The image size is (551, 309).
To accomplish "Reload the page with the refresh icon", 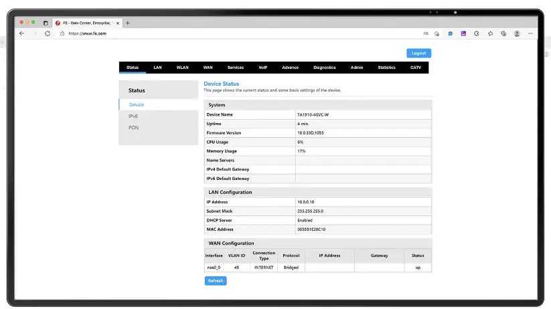I will coord(48,33).
